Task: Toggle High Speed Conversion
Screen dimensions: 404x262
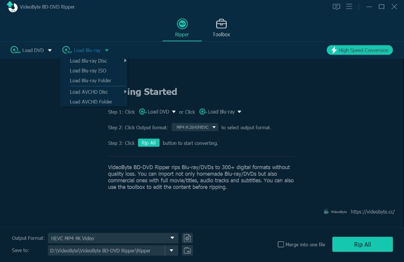Action: (x=360, y=50)
